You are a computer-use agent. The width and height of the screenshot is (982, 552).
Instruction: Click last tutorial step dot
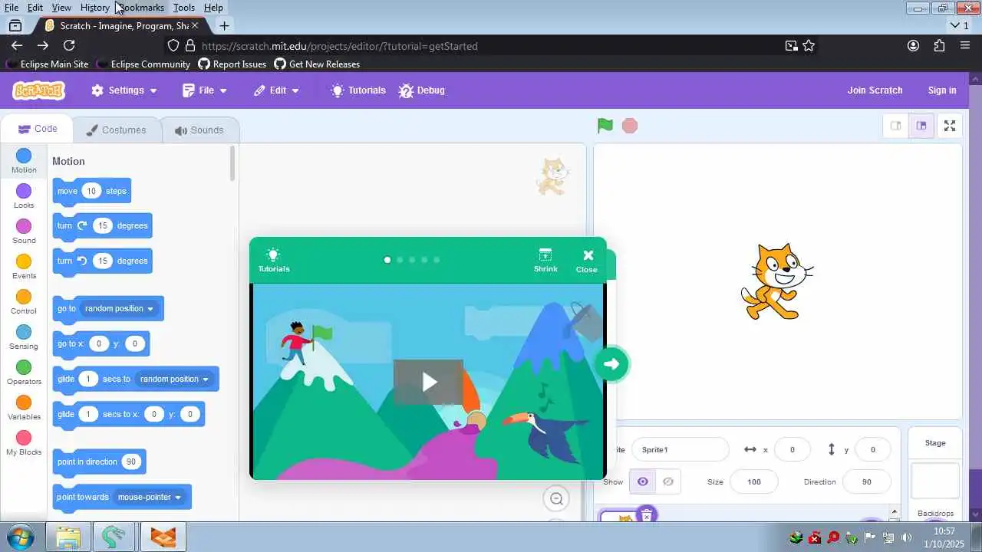pyautogui.click(x=437, y=260)
